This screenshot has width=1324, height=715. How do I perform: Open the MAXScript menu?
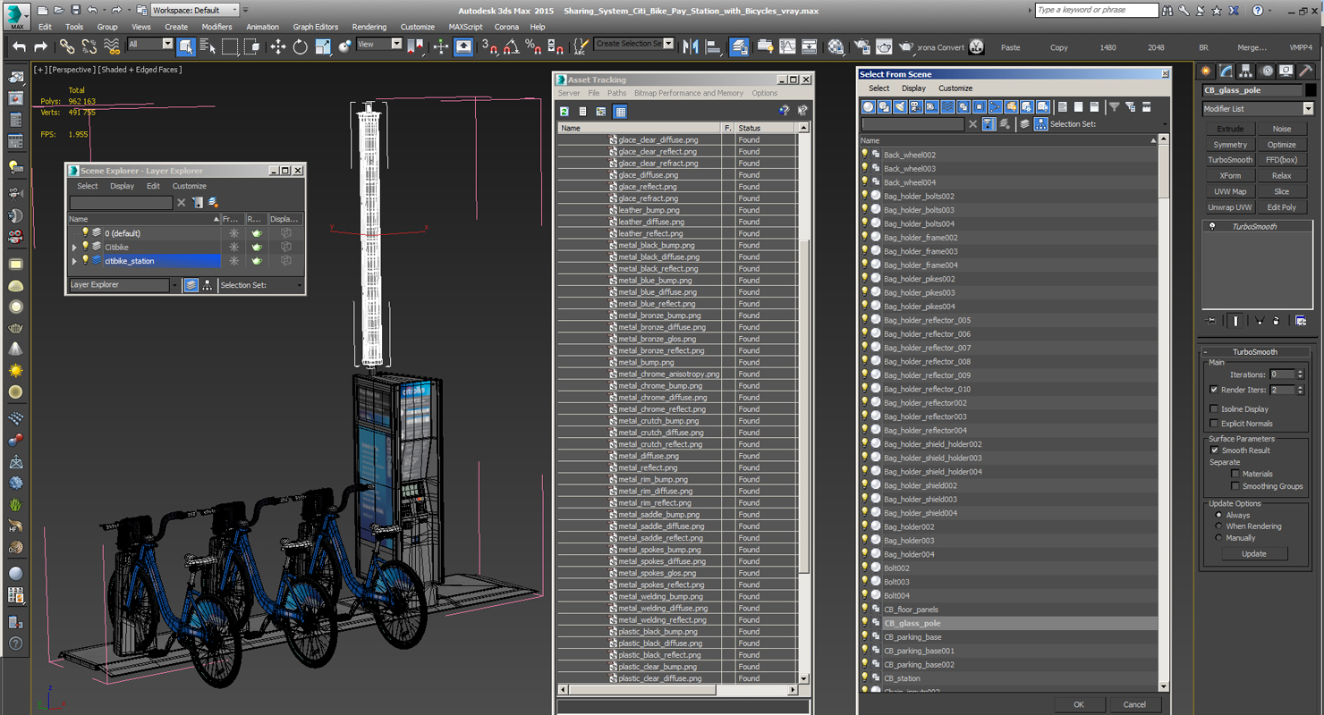[x=465, y=27]
